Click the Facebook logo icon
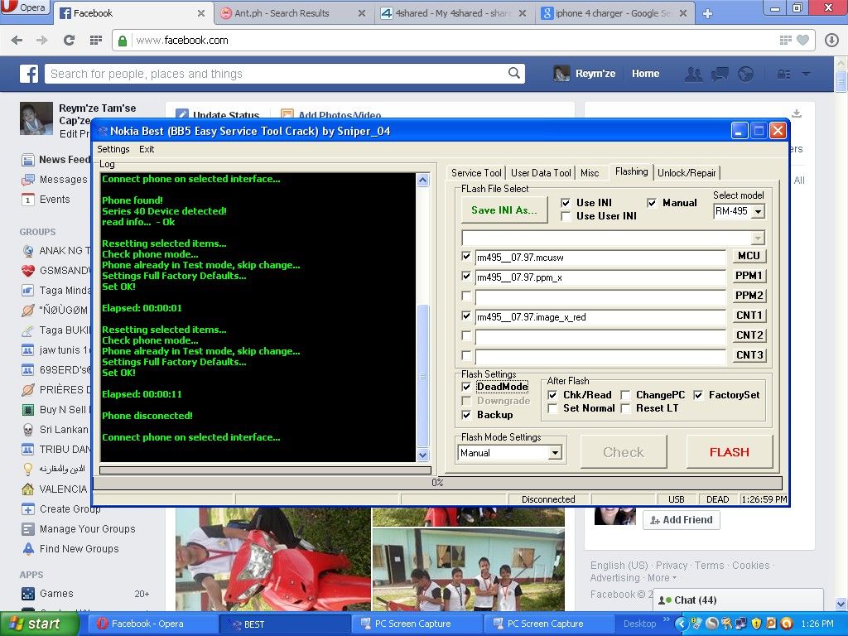The height and width of the screenshot is (636, 848). [x=29, y=74]
